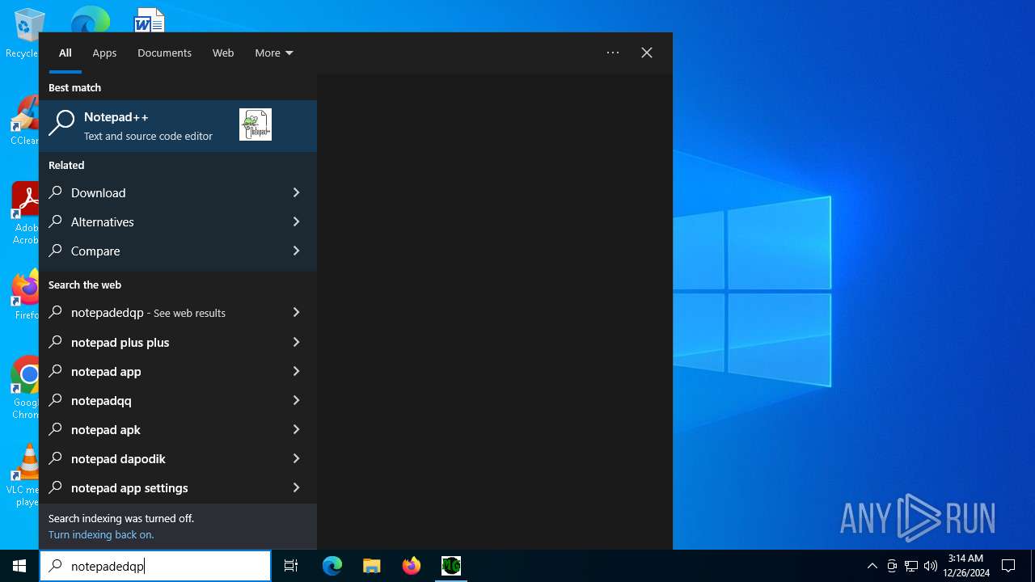Screen dimensions: 1035x582
Task: Click the Show desktop button at the taskbar's end
Action: pyautogui.click(x=1032, y=566)
